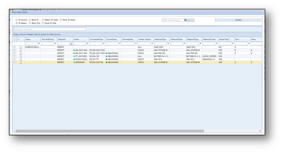Open document icon in A9K-RSP-4G row

point(20,53)
